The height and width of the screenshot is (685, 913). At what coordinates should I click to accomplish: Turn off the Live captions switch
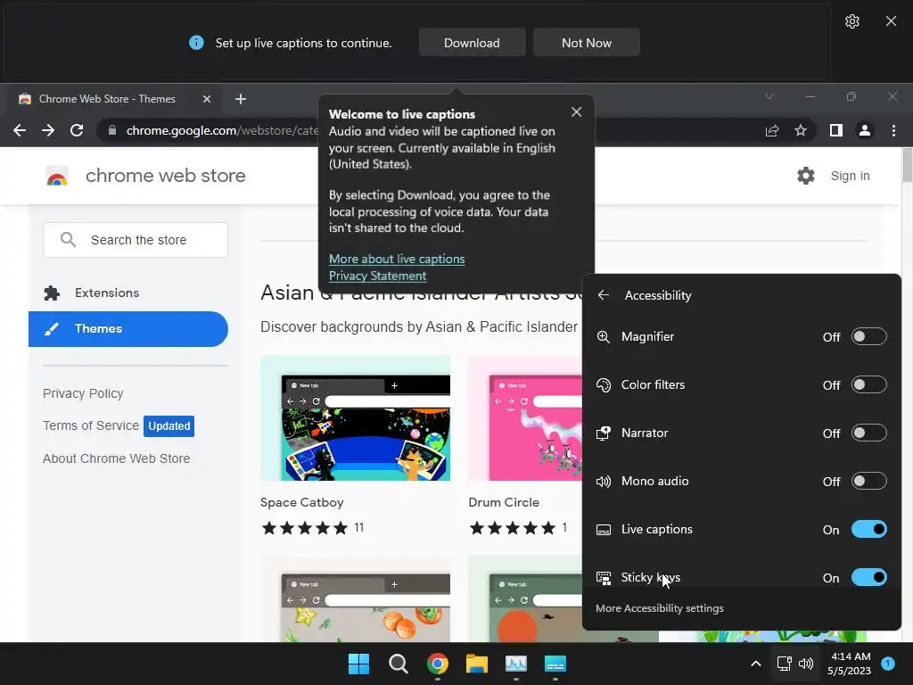click(868, 530)
